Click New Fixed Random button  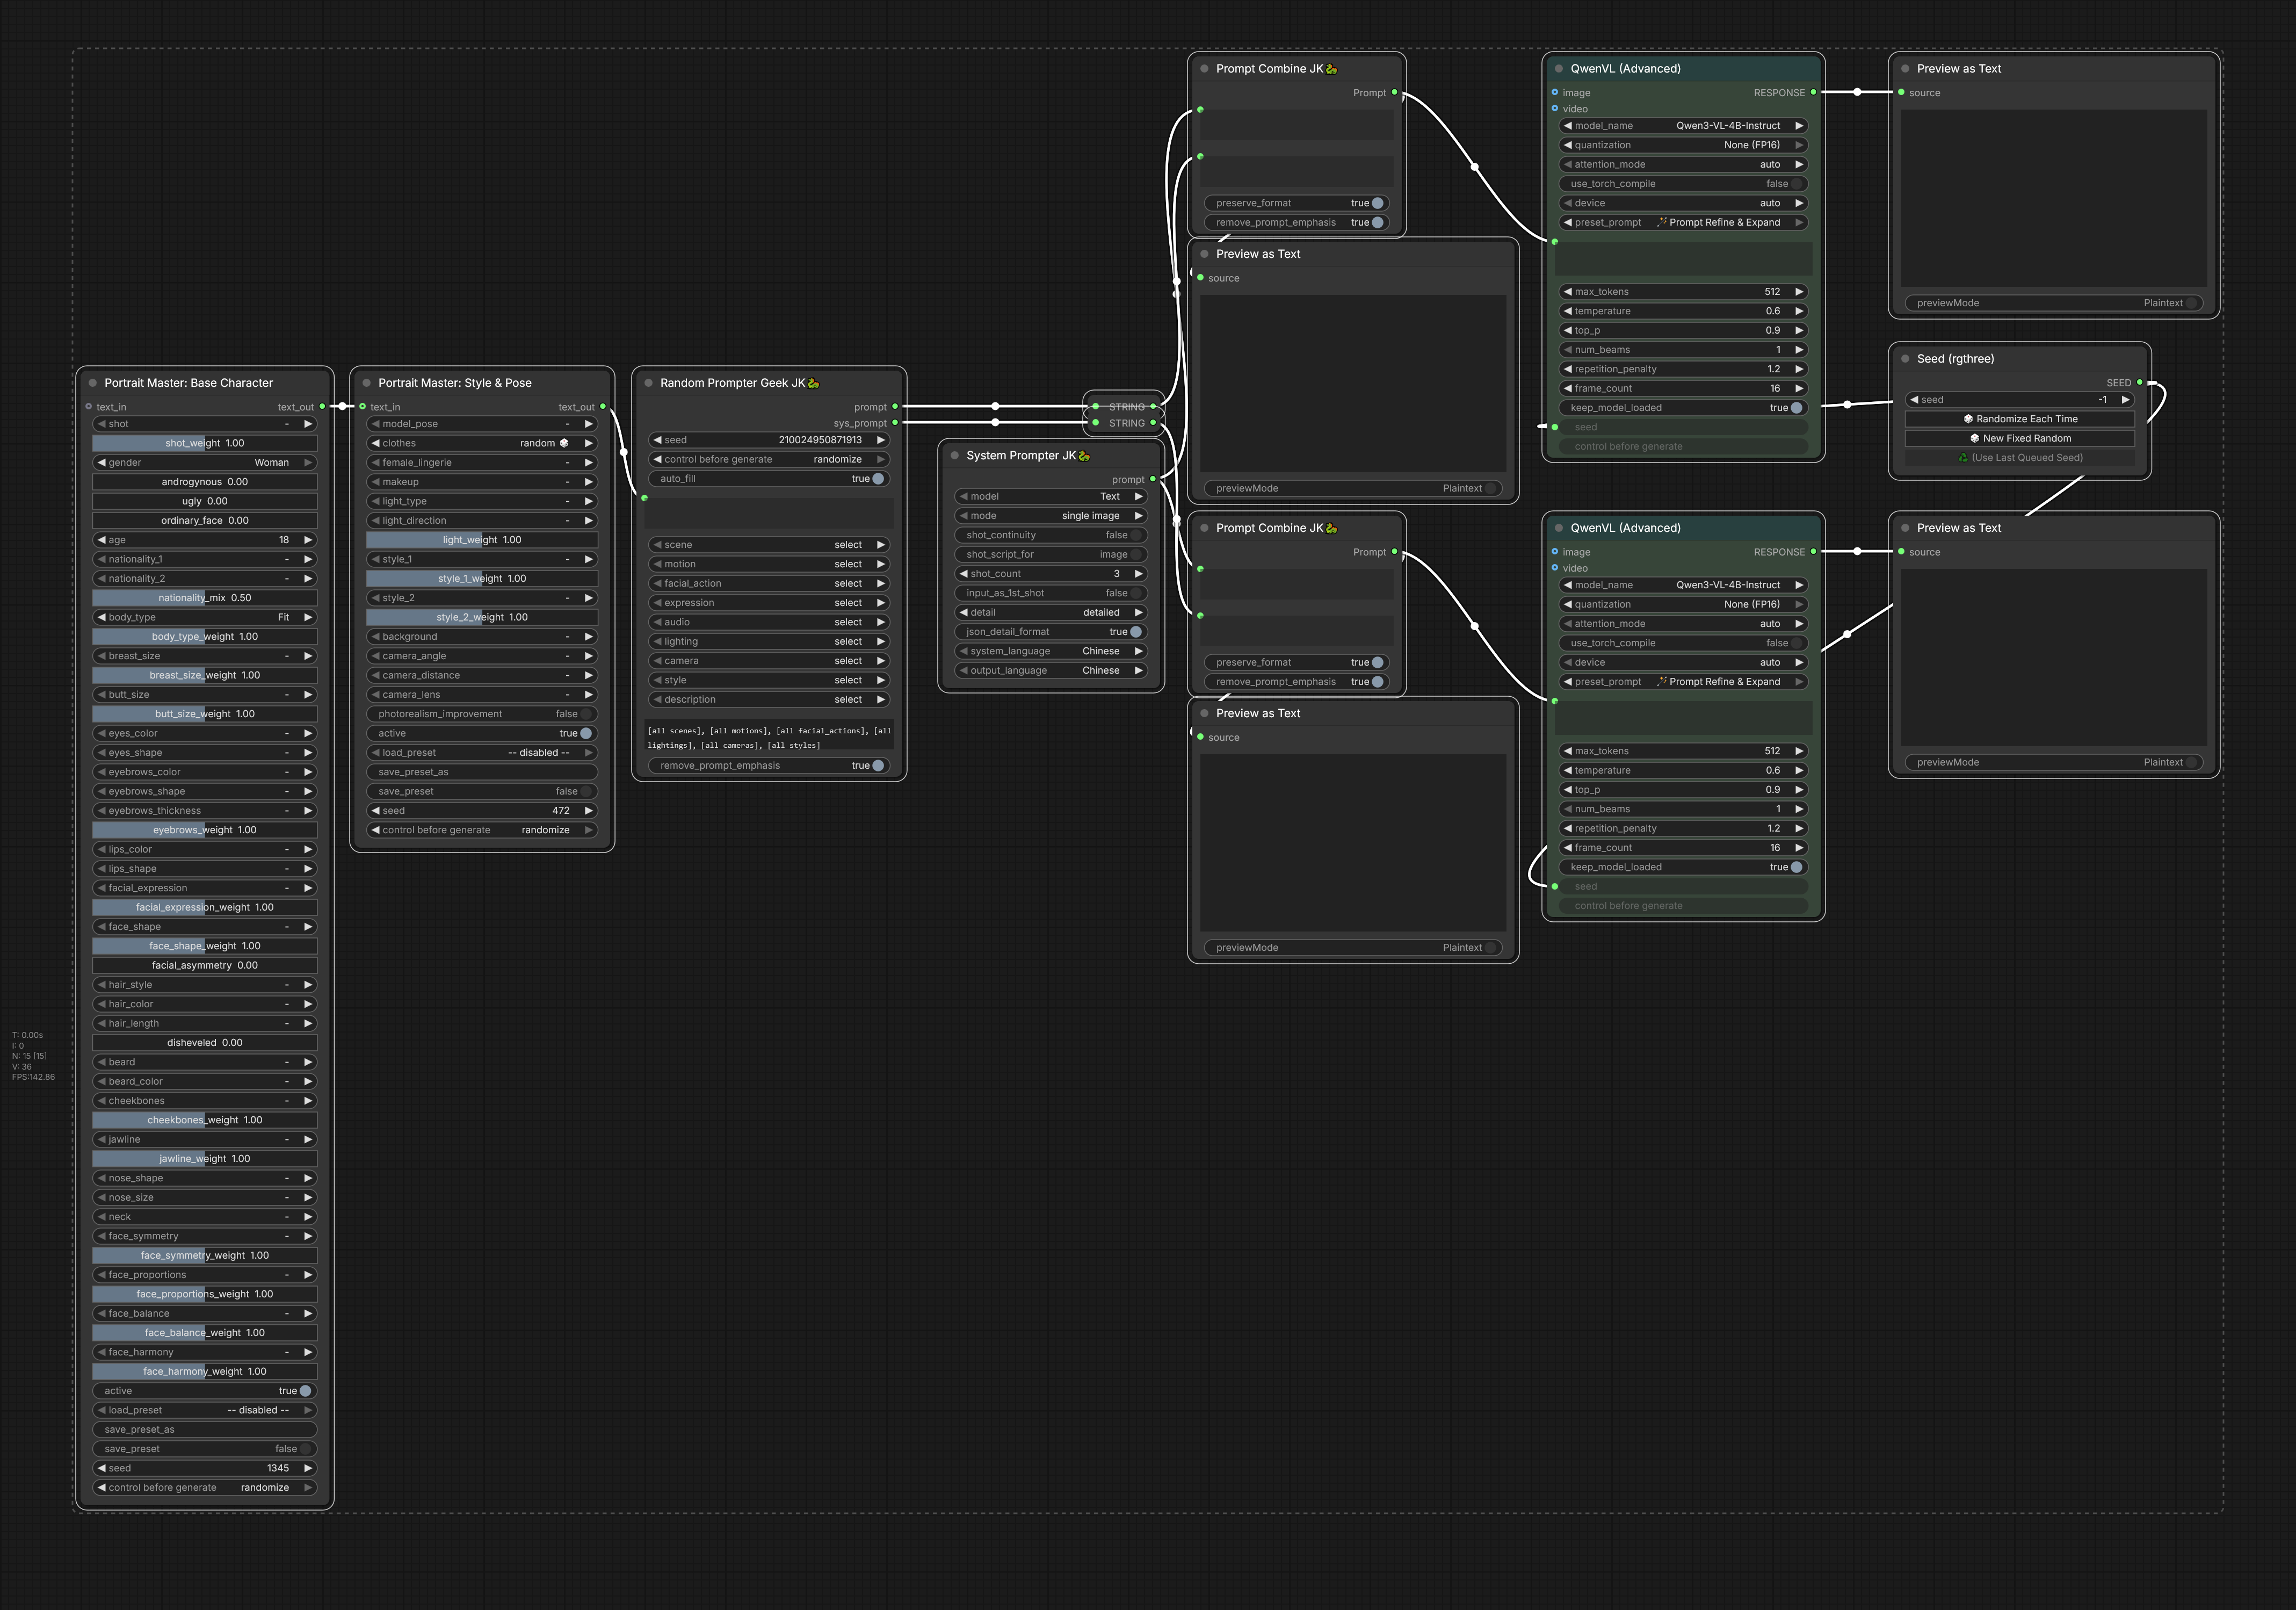2019,438
